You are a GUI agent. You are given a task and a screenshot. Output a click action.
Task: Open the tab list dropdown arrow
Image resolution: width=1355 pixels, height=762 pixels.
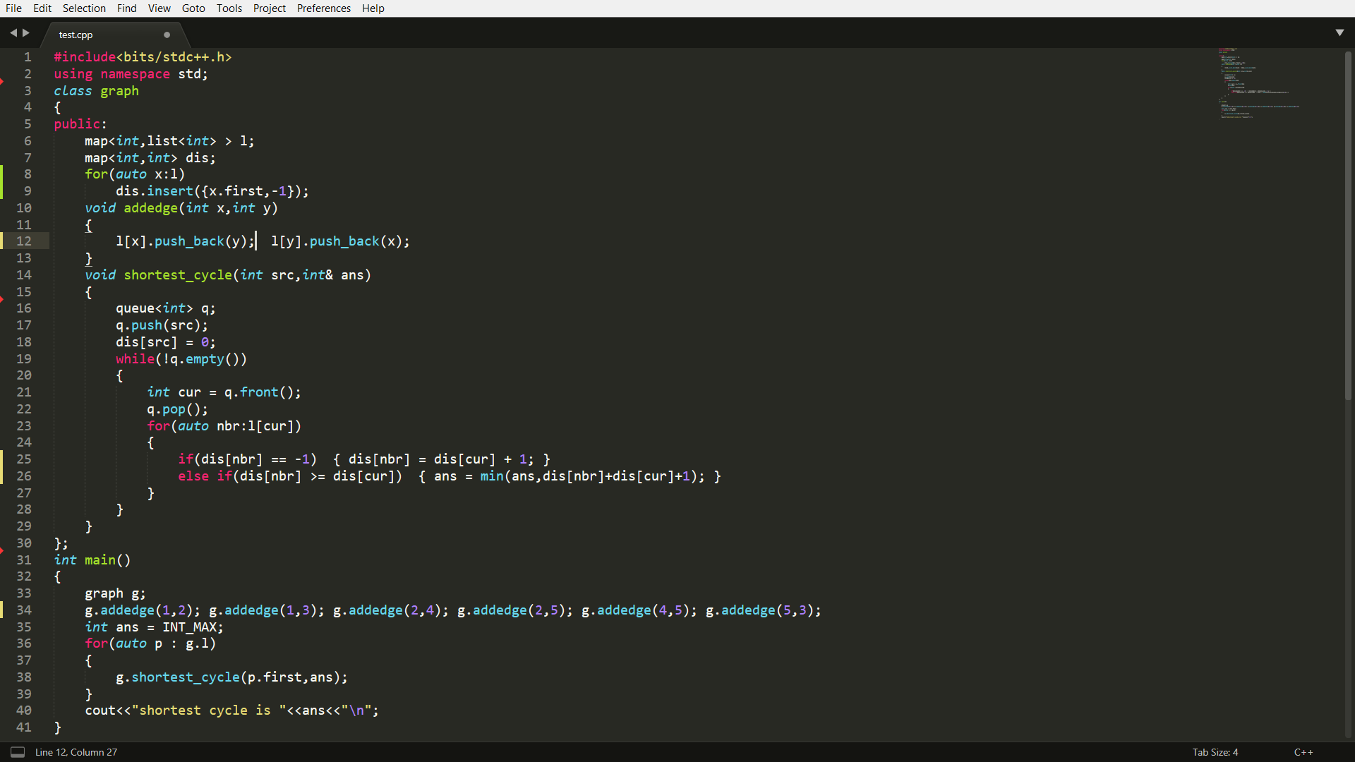[1339, 32]
